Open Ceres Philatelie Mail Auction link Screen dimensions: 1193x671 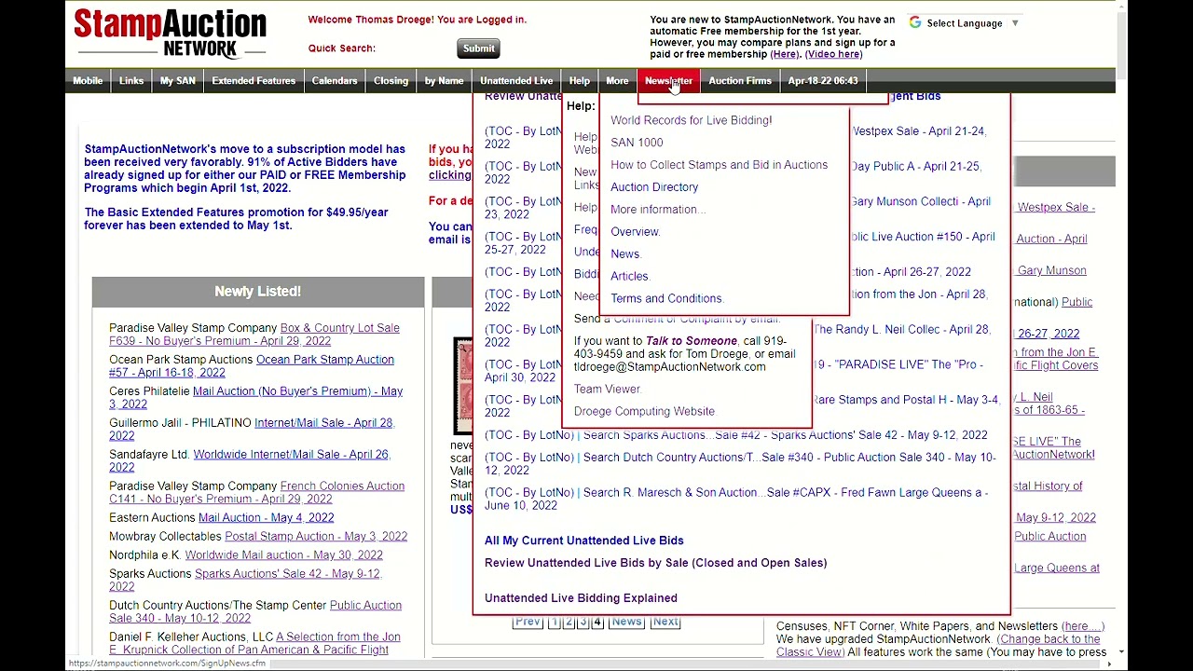click(256, 398)
